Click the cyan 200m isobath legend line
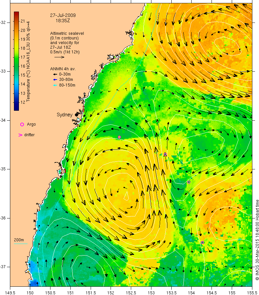This screenshot has height=295, width=259. pos(21,244)
